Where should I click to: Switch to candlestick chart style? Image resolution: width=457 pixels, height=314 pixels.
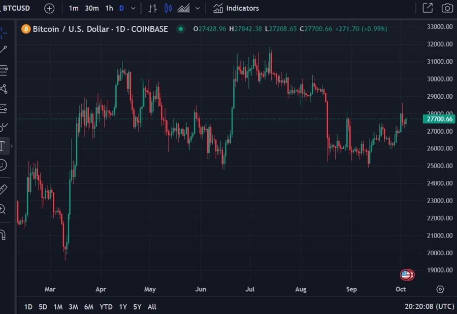pyautogui.click(x=168, y=9)
